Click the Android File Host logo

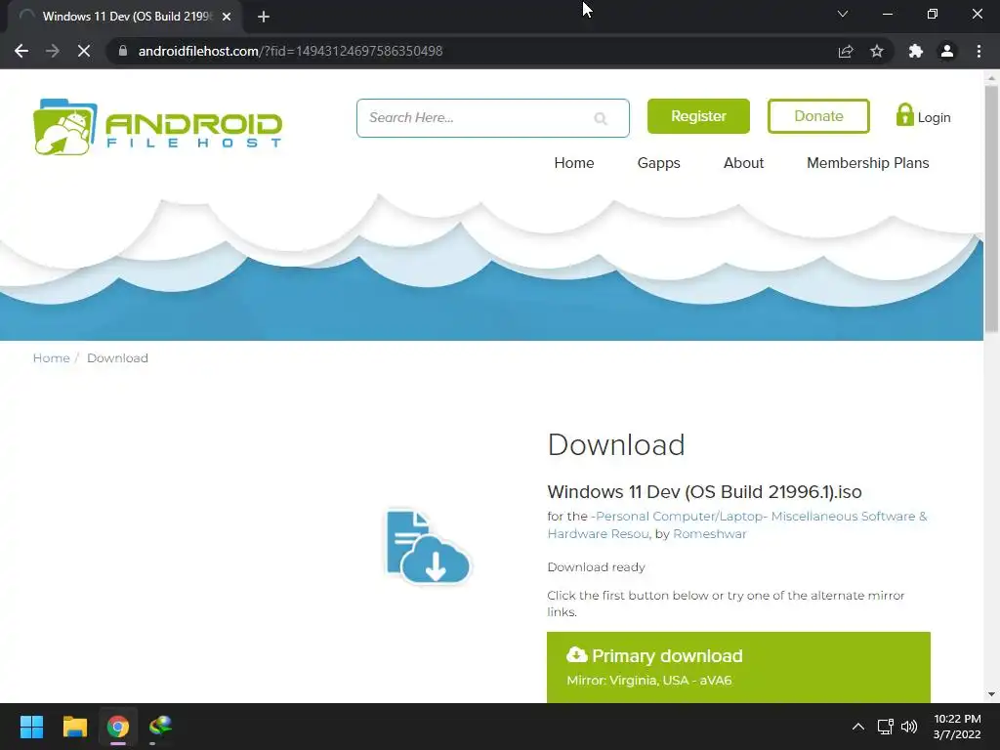pos(157,127)
